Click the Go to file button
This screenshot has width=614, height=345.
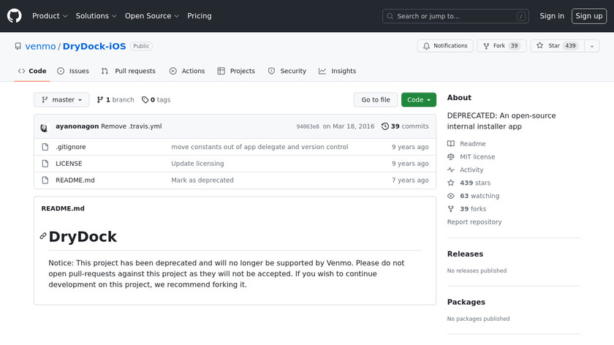(x=376, y=100)
